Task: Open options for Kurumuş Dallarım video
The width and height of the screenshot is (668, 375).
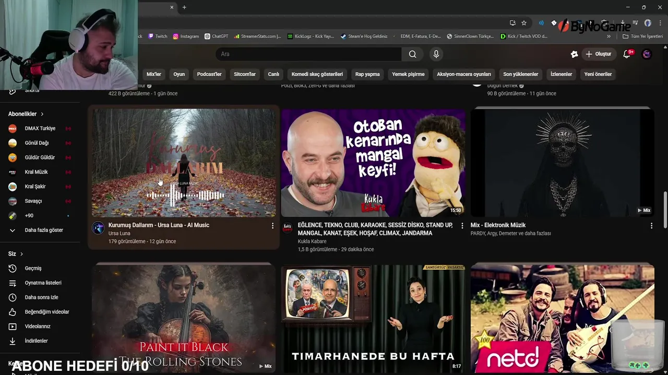Action: click(x=272, y=226)
